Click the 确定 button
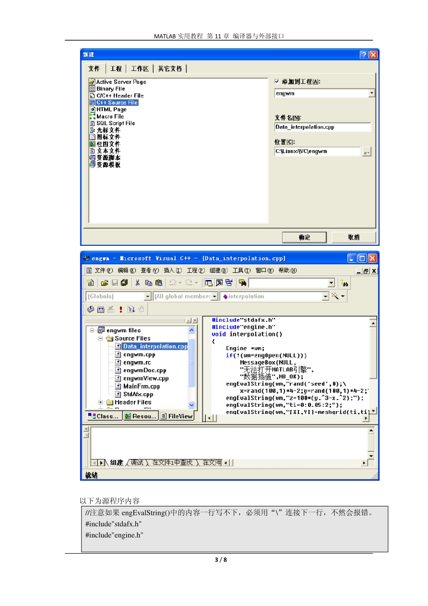428x606 pixels. coord(305,237)
